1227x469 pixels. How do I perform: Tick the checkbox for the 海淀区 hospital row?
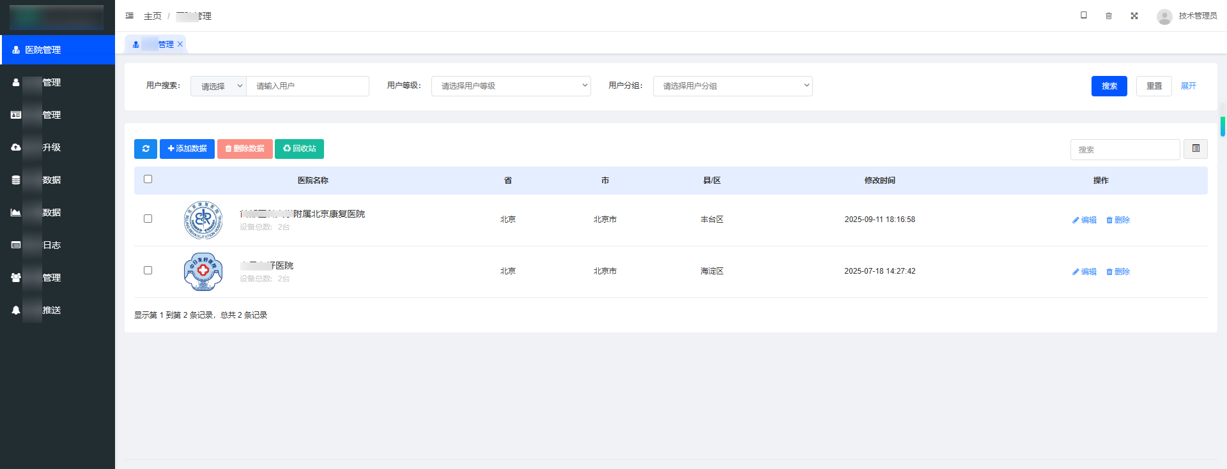148,271
